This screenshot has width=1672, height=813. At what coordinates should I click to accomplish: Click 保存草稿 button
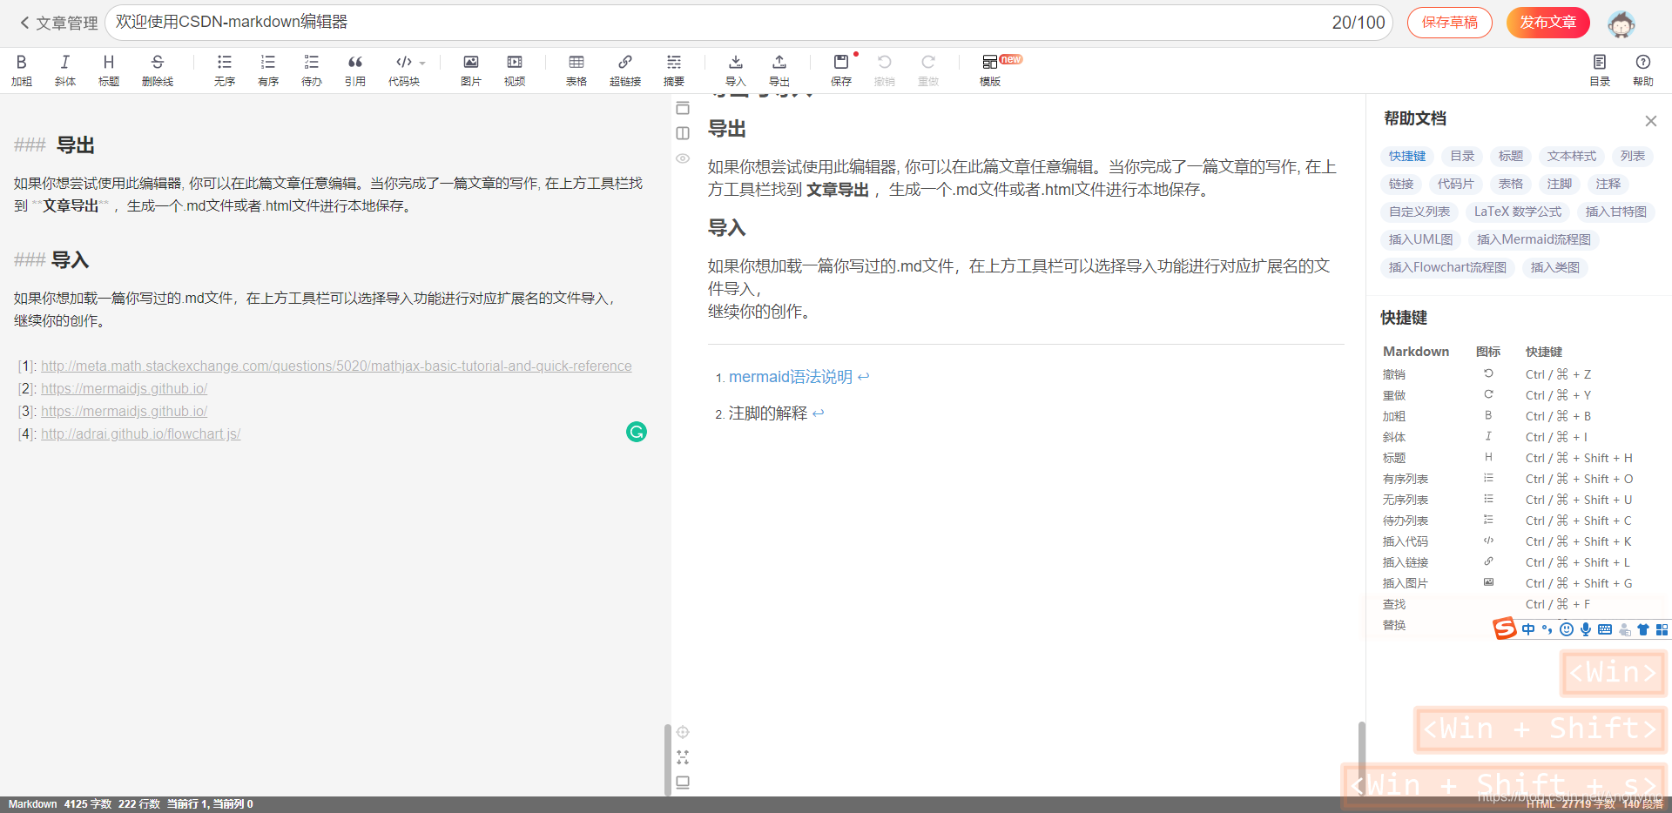pos(1450,23)
